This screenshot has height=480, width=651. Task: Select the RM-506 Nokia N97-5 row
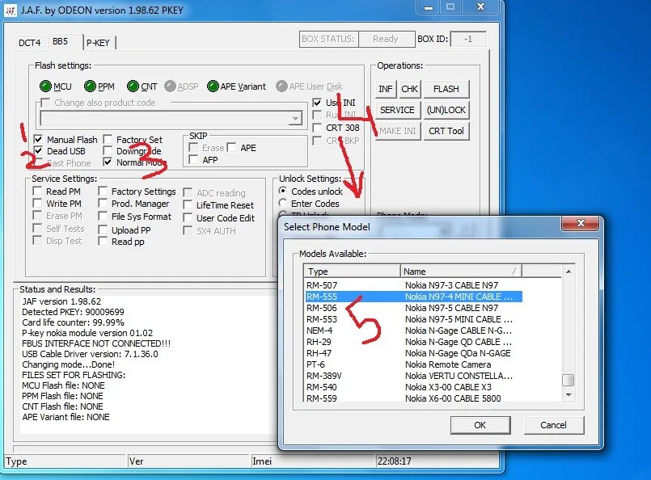[x=413, y=308]
